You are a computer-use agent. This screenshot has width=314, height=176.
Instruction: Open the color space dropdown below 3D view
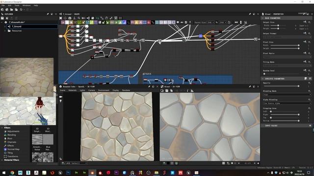click(x=77, y=163)
